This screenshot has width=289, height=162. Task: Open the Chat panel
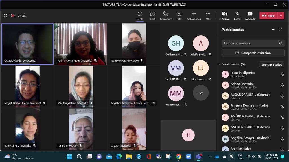point(152,16)
